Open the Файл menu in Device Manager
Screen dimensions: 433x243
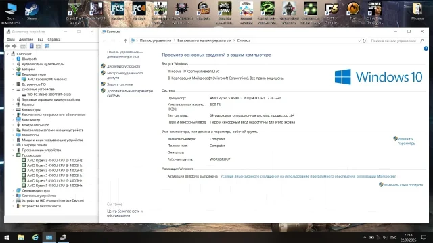[x=11, y=39]
